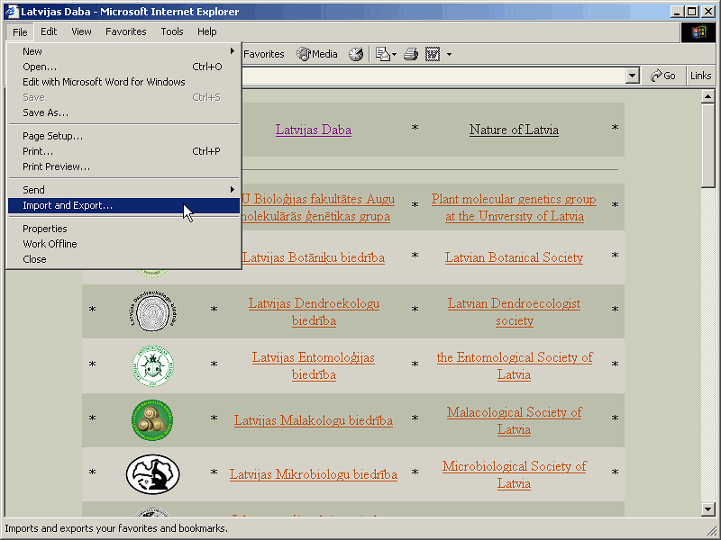Viewport: 721px width, 540px height.
Task: Expand the Send submenu
Action: tap(123, 190)
